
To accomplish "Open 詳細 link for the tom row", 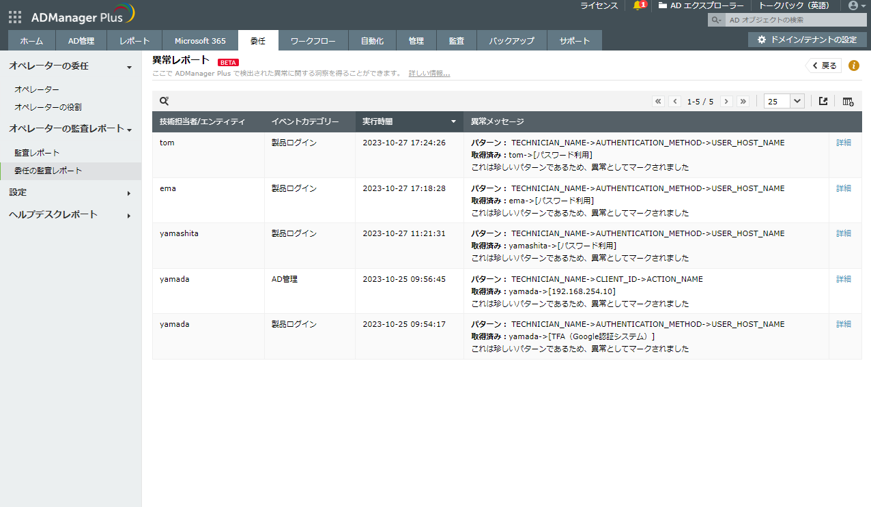I will point(844,143).
